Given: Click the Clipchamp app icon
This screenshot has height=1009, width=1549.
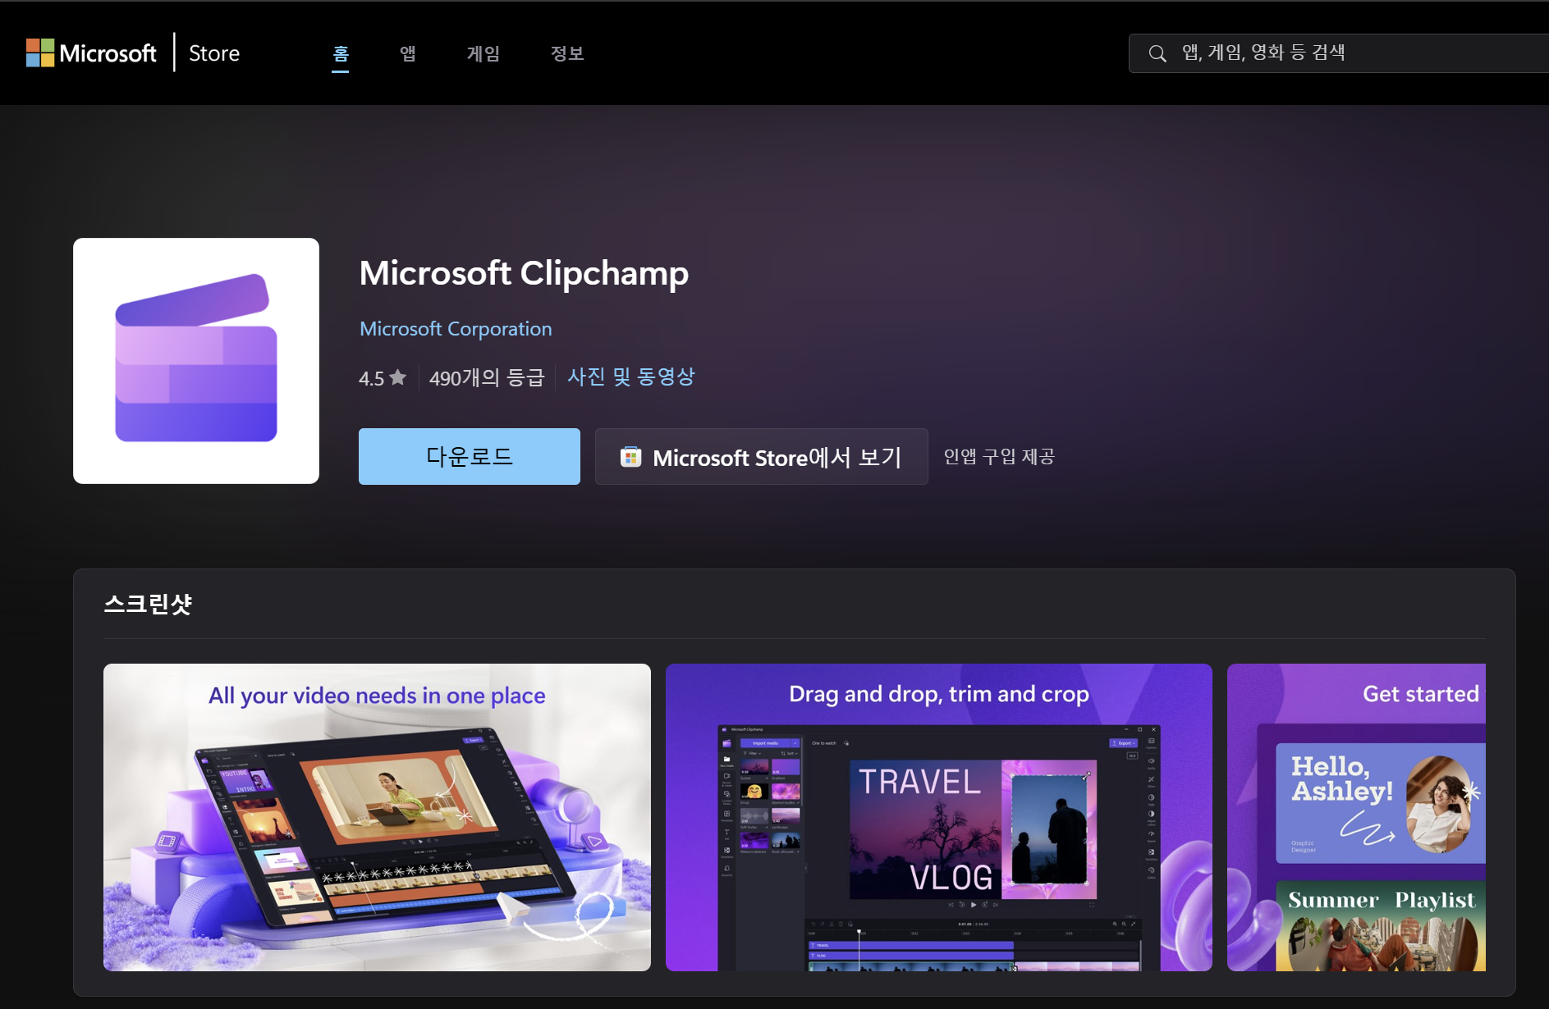Looking at the screenshot, I should 196,361.
